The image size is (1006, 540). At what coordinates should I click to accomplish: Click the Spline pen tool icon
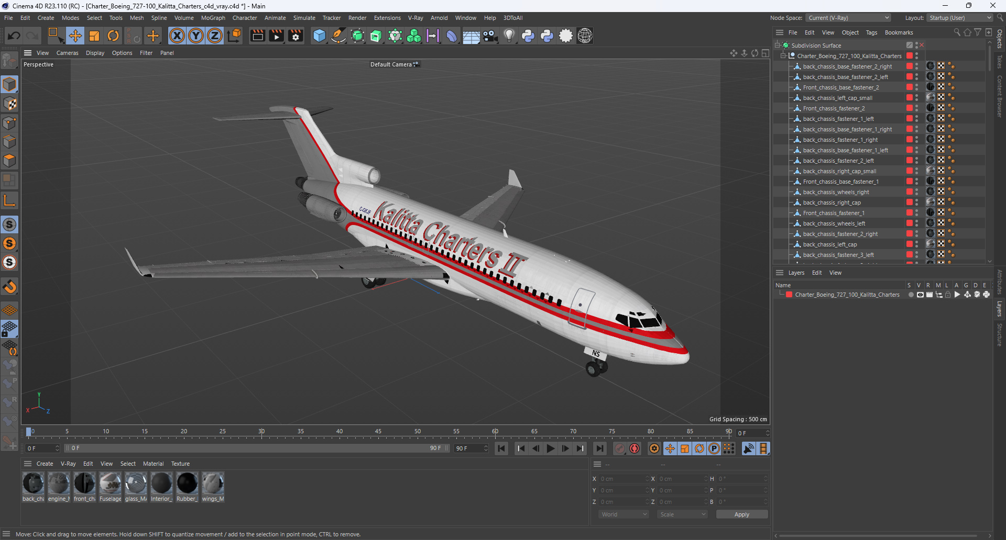pyautogui.click(x=338, y=36)
